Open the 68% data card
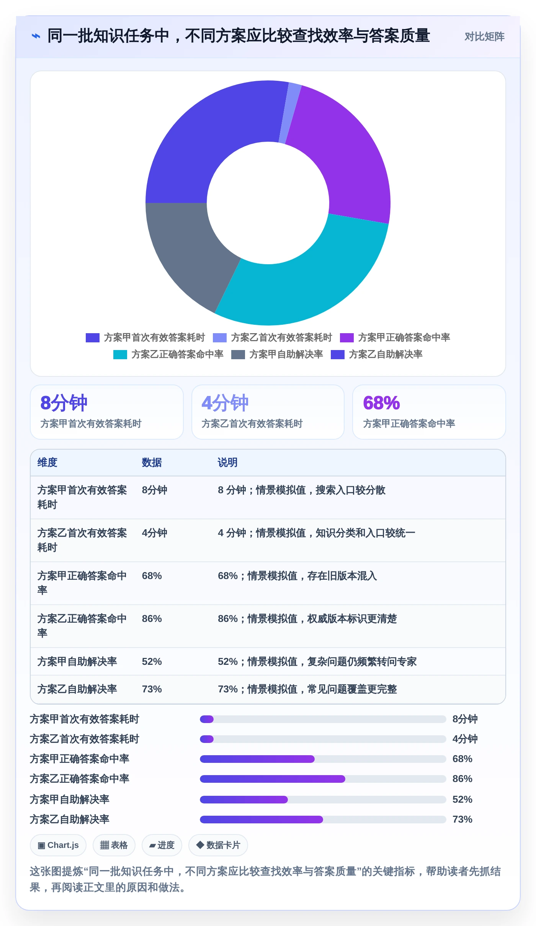The width and height of the screenshot is (536, 926). pos(429,412)
